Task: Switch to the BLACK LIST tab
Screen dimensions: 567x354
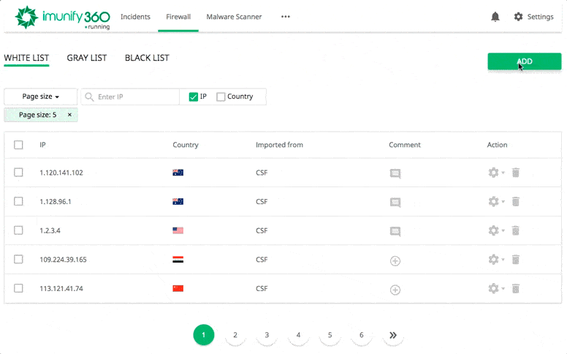Action: click(x=147, y=58)
